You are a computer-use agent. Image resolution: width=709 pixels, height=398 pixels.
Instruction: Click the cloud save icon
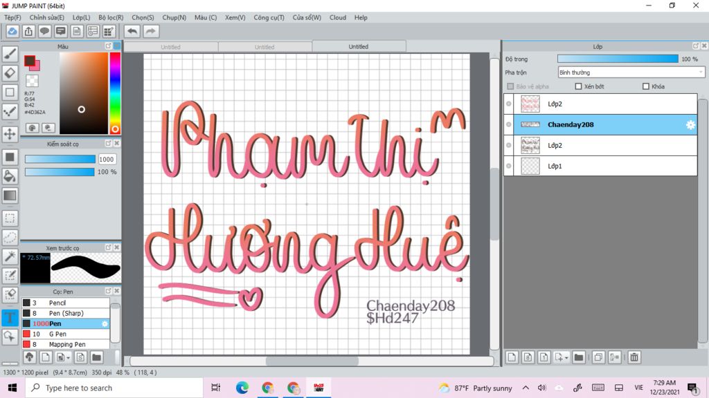(12, 31)
